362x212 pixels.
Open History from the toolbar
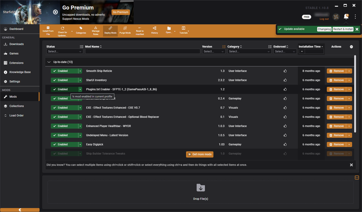tap(154, 31)
